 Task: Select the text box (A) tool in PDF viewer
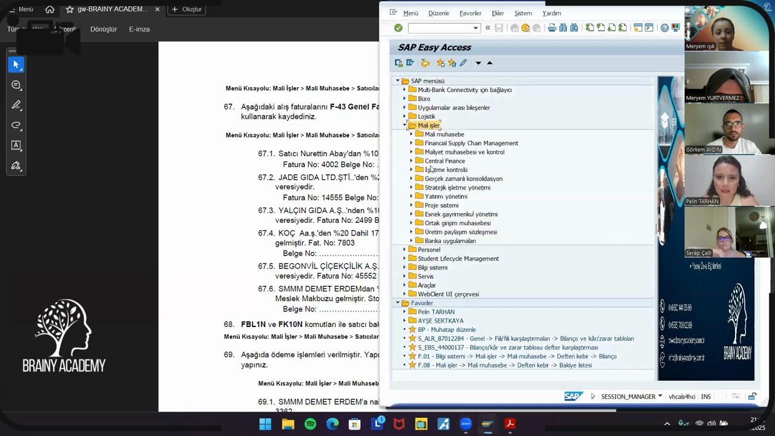coord(16,145)
